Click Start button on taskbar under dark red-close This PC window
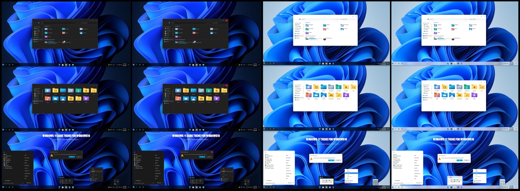The image size is (520, 191). 134,65
